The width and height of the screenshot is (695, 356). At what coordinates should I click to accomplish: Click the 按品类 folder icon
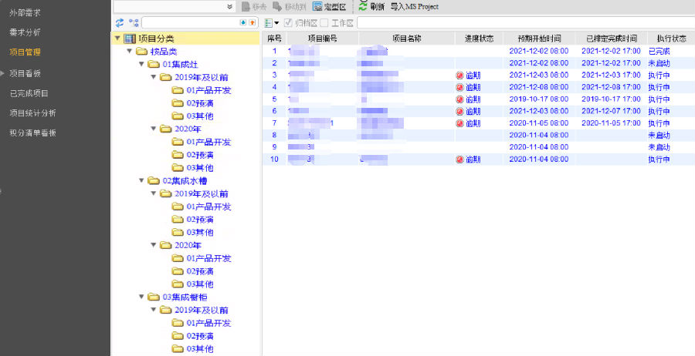click(x=141, y=52)
